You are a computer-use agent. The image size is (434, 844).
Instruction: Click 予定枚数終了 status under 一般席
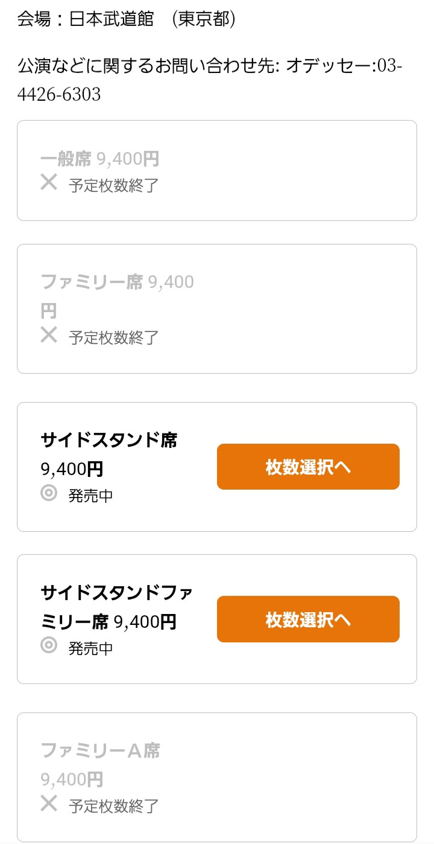pos(114,185)
